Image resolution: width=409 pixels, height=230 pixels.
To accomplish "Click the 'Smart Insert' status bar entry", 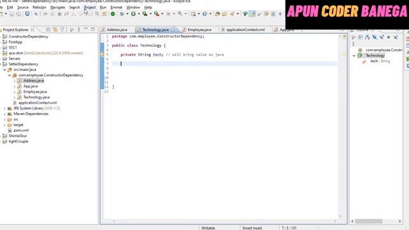I will click(252, 228).
